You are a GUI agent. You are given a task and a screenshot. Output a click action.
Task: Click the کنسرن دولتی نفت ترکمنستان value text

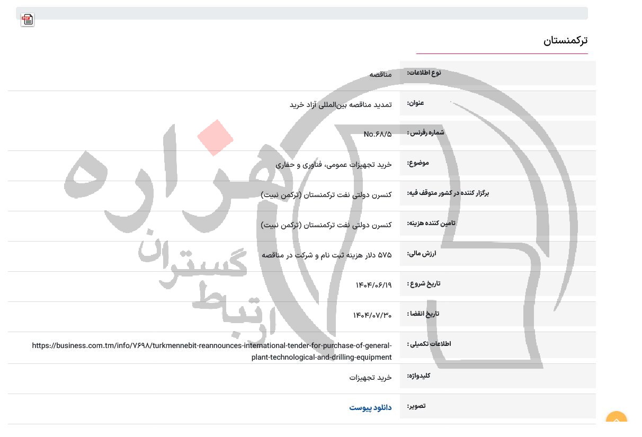[326, 194]
